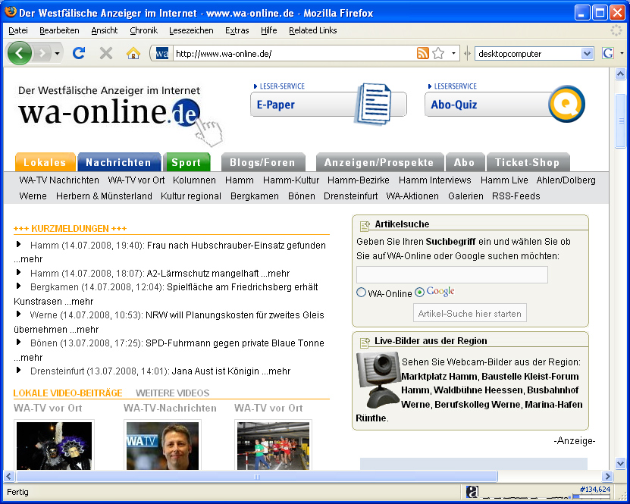630x504 pixels.
Task: Open the Ticket-Shop tab
Action: [528, 162]
